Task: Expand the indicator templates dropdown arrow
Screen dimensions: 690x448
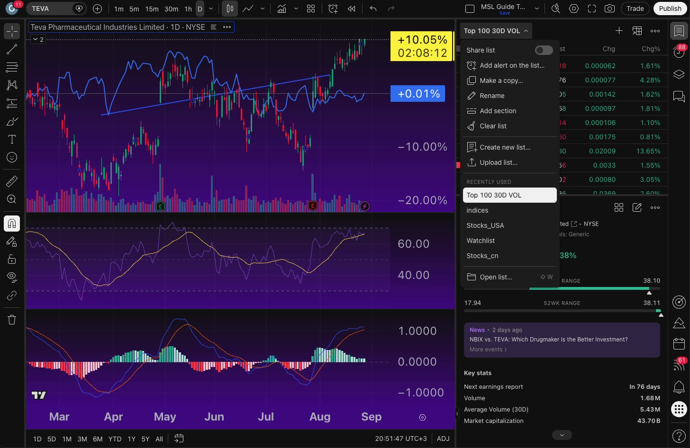Action: coord(296,9)
